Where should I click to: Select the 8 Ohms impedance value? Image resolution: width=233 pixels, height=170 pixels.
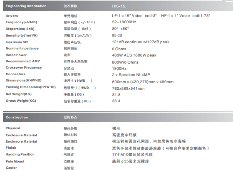pos(119,49)
